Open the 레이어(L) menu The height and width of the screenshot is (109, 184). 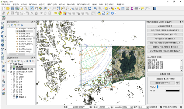[33, 4]
